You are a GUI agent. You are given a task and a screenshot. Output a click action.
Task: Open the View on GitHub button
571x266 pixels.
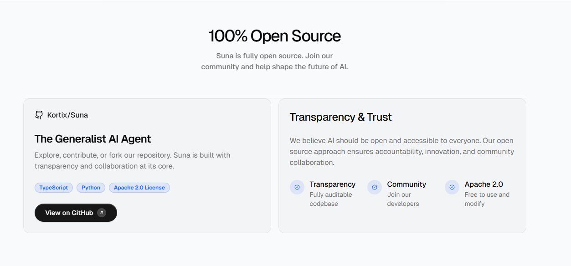click(76, 213)
